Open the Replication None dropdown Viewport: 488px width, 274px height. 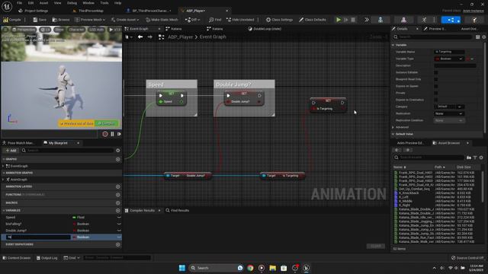(449, 113)
